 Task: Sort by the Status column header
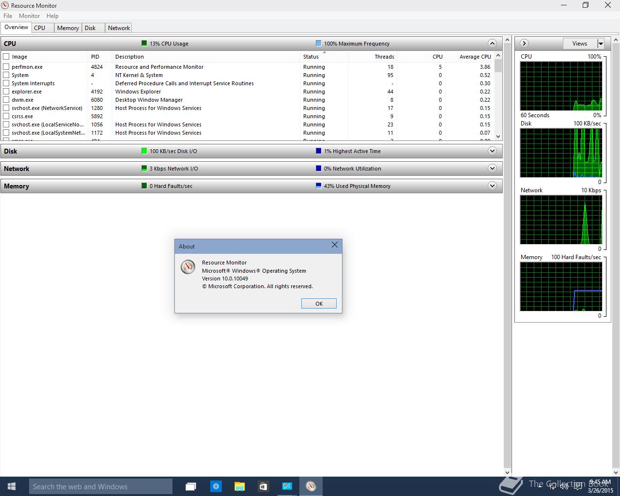click(x=324, y=57)
